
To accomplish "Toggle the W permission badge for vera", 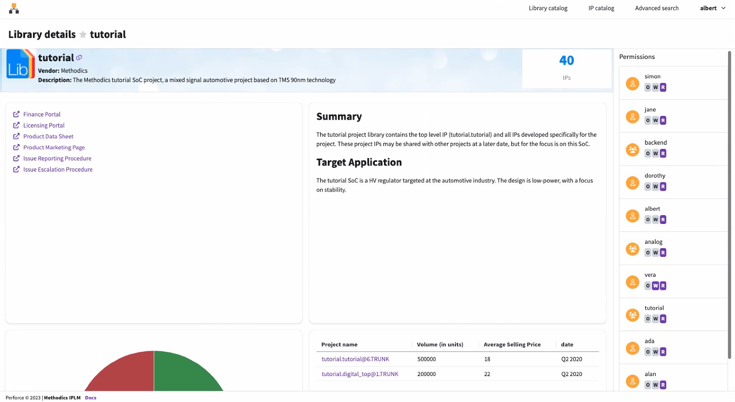I will (x=656, y=286).
